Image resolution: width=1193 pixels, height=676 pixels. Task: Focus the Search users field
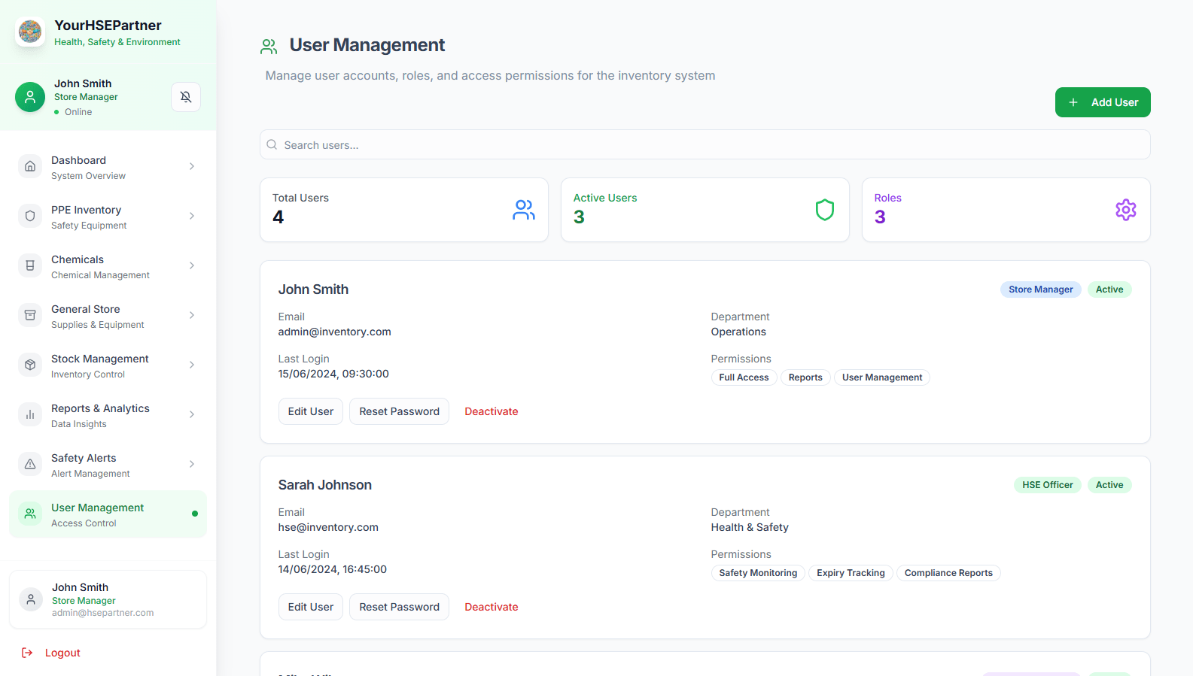[x=705, y=145]
